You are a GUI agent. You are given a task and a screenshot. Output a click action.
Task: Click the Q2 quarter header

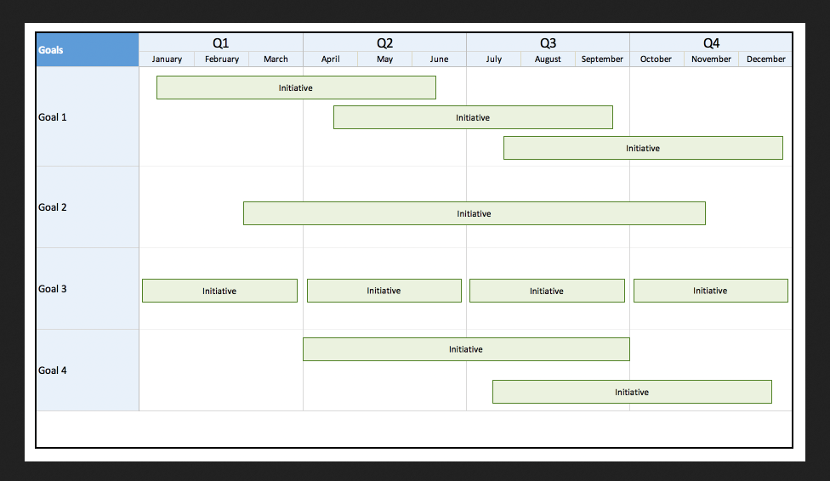click(x=385, y=42)
